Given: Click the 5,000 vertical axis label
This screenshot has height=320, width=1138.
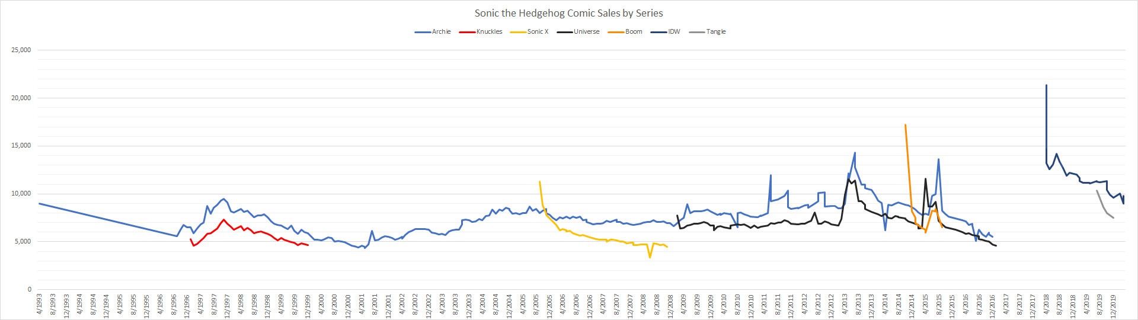Looking at the screenshot, I should [x=23, y=242].
